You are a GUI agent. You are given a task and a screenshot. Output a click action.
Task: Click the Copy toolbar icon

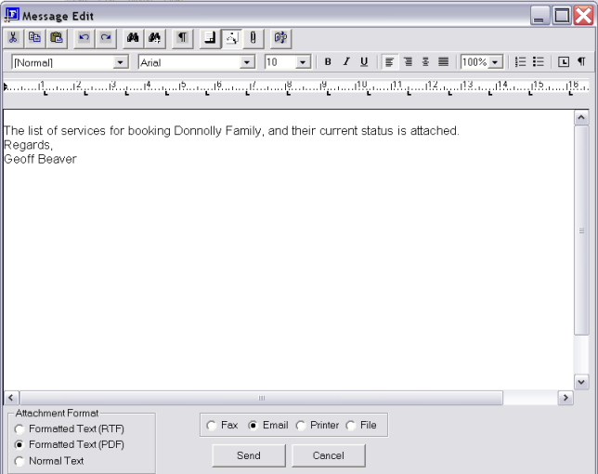34,38
